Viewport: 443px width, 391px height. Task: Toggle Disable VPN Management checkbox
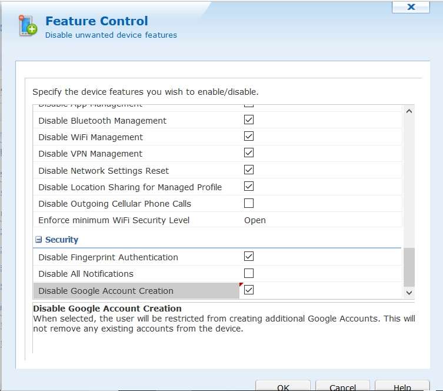(x=249, y=153)
